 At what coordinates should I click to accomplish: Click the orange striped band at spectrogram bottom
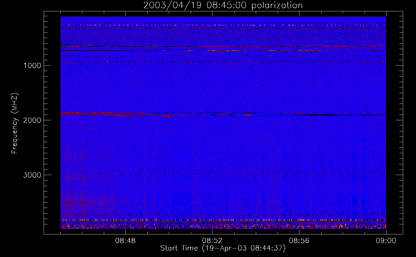223,220
